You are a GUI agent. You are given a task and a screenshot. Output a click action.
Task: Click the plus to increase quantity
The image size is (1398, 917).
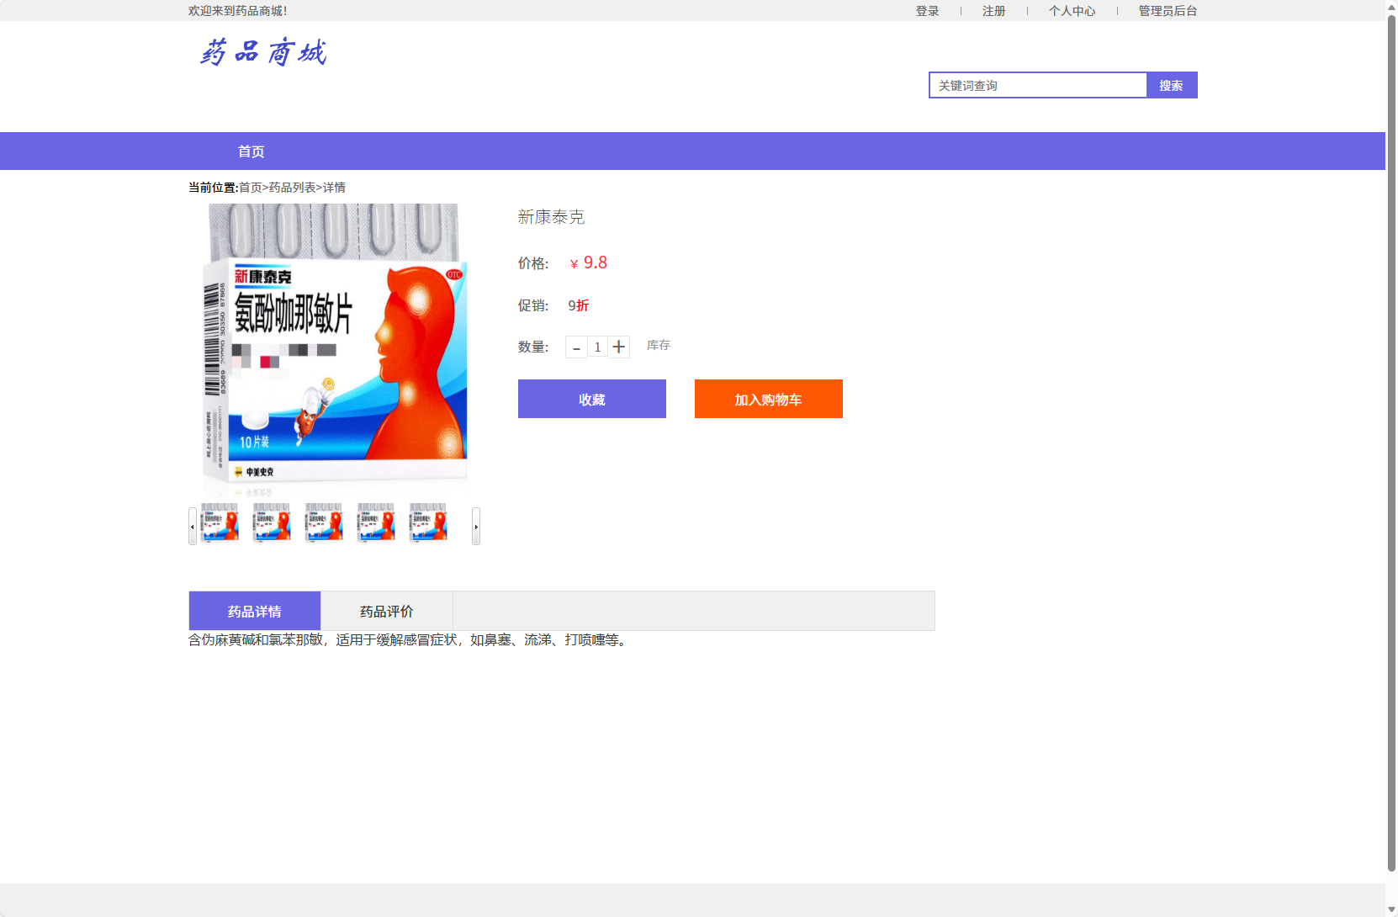pos(619,347)
